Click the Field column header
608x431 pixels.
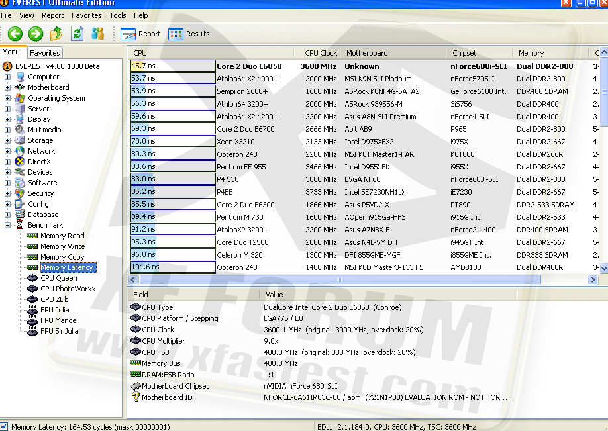tap(193, 295)
